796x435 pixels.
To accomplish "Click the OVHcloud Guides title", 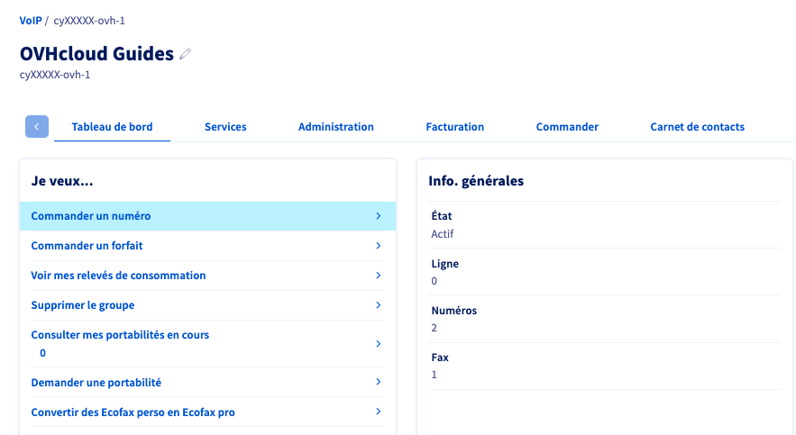I will [97, 54].
